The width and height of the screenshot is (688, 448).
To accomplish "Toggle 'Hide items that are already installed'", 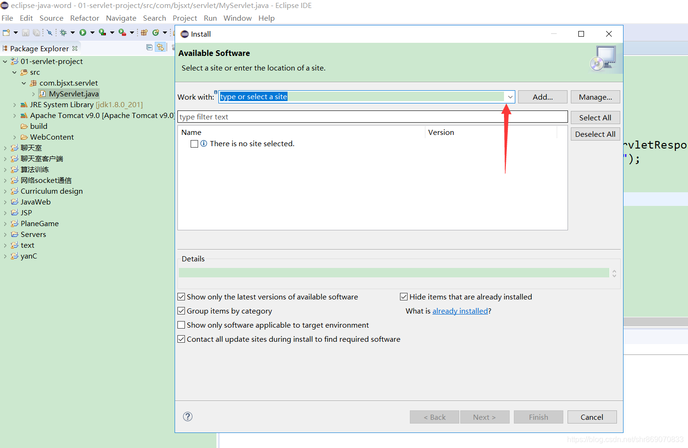I will pos(404,297).
